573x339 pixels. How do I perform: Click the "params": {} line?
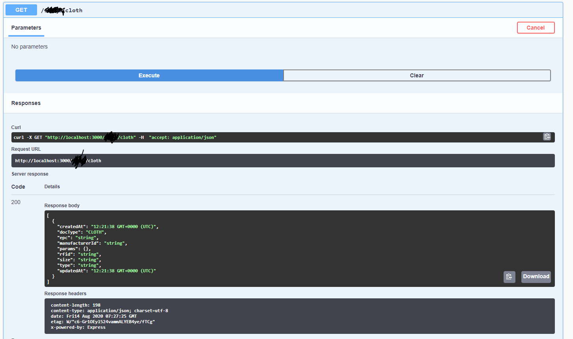74,249
